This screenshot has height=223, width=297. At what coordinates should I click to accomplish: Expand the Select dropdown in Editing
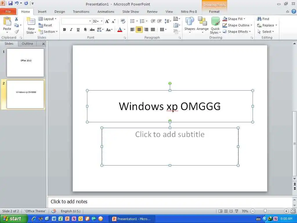[x=266, y=32]
